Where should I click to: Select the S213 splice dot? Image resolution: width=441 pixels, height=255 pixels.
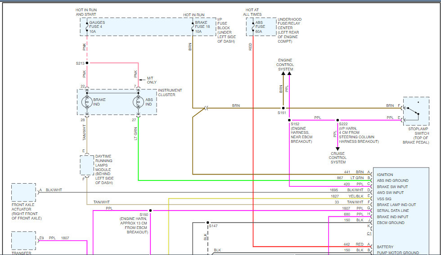[87, 63]
